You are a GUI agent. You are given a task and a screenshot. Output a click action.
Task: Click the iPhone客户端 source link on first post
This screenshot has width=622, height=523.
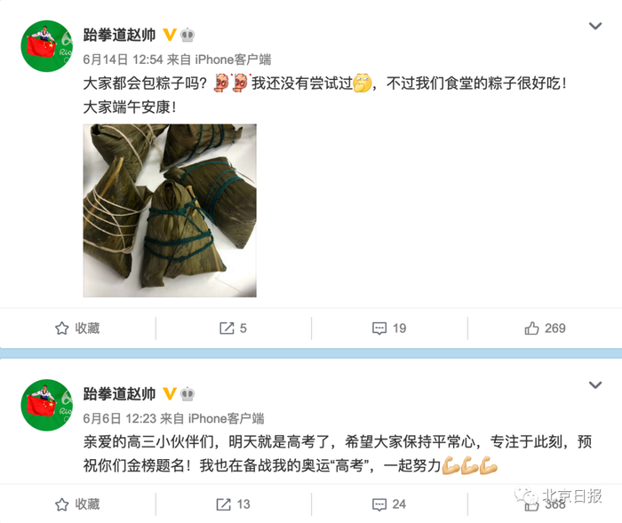tap(233, 59)
